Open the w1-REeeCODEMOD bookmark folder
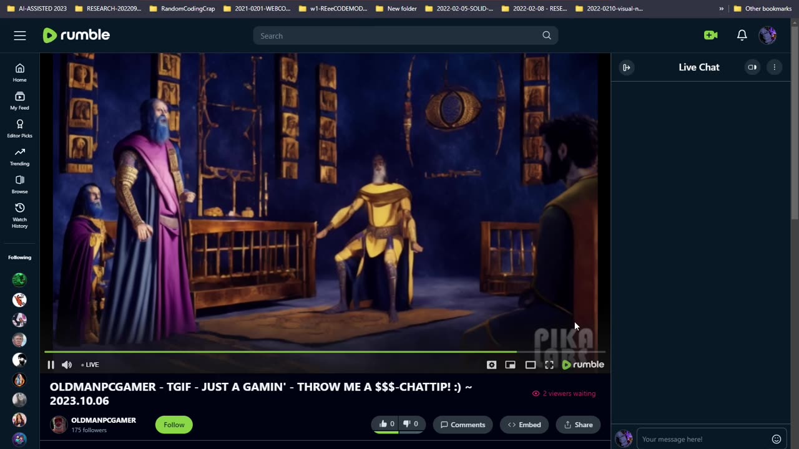Screen dimensions: 799x449 [x=333, y=9]
